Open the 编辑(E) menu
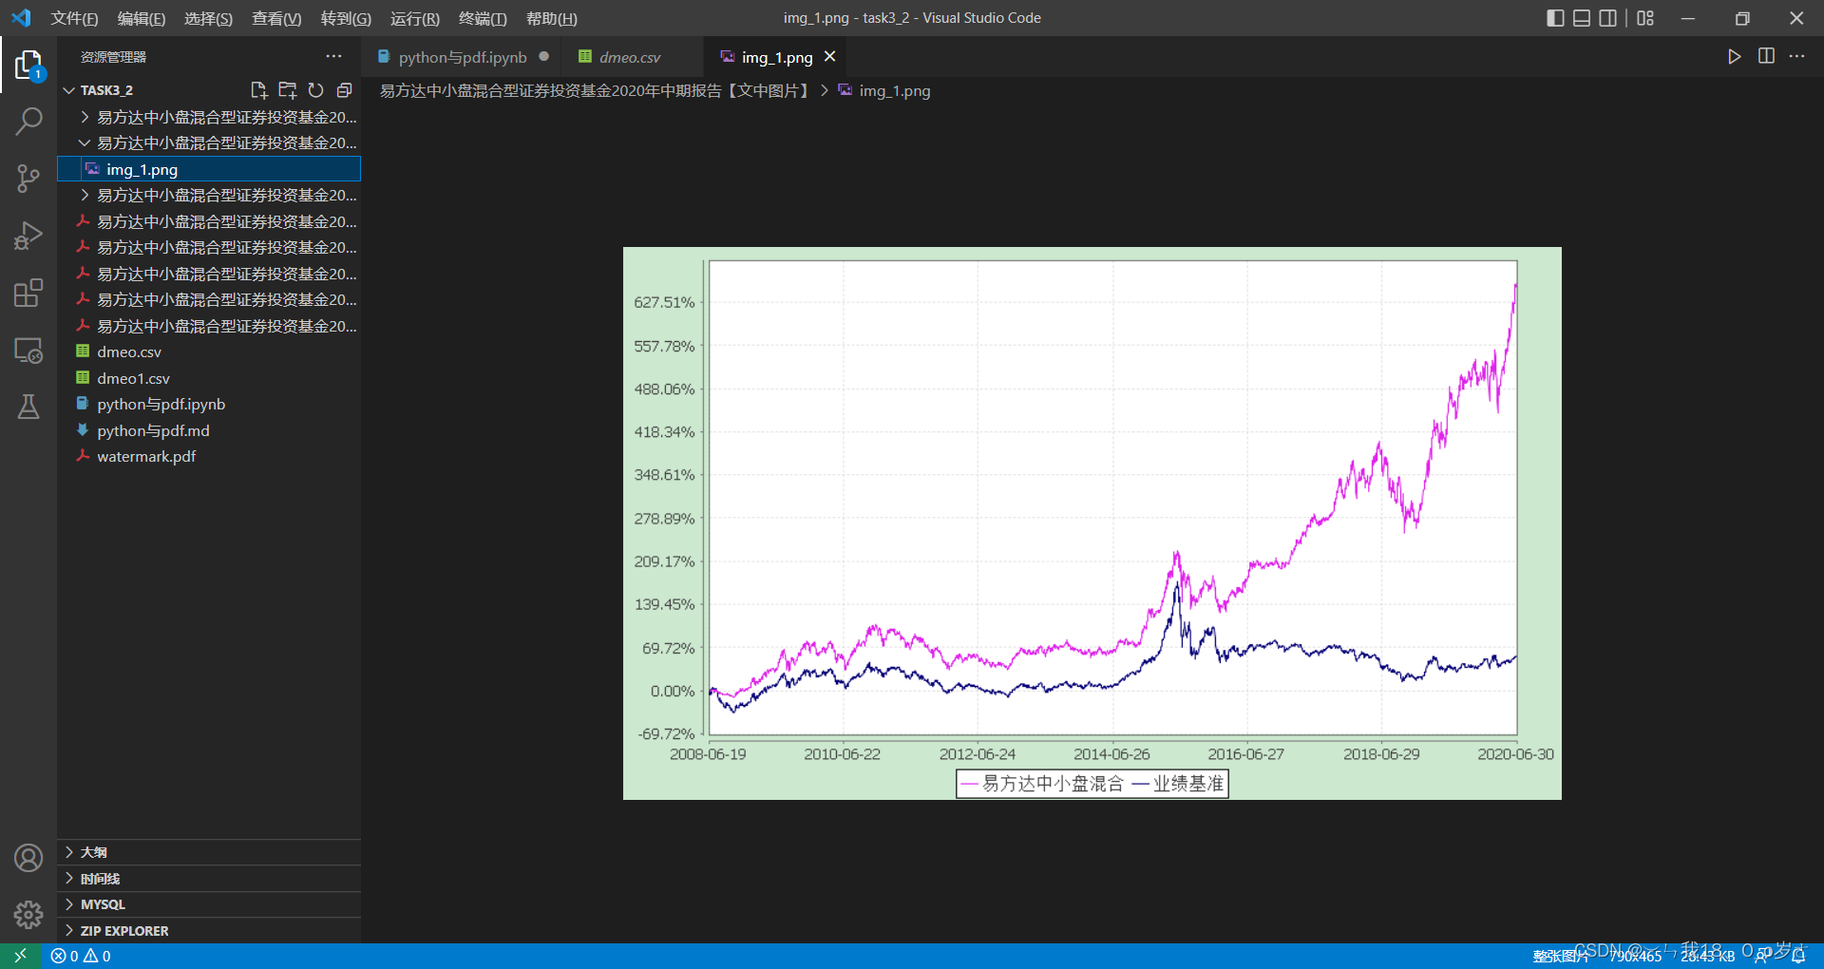The width and height of the screenshot is (1824, 969). tap(142, 18)
